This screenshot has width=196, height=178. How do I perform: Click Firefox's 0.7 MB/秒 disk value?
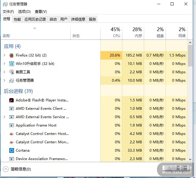coord(155,55)
